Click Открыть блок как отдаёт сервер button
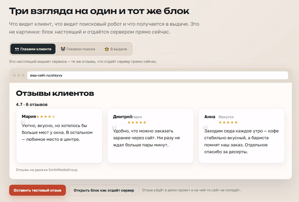Image resolution: width=299 pixels, height=202 pixels. pos(104,190)
